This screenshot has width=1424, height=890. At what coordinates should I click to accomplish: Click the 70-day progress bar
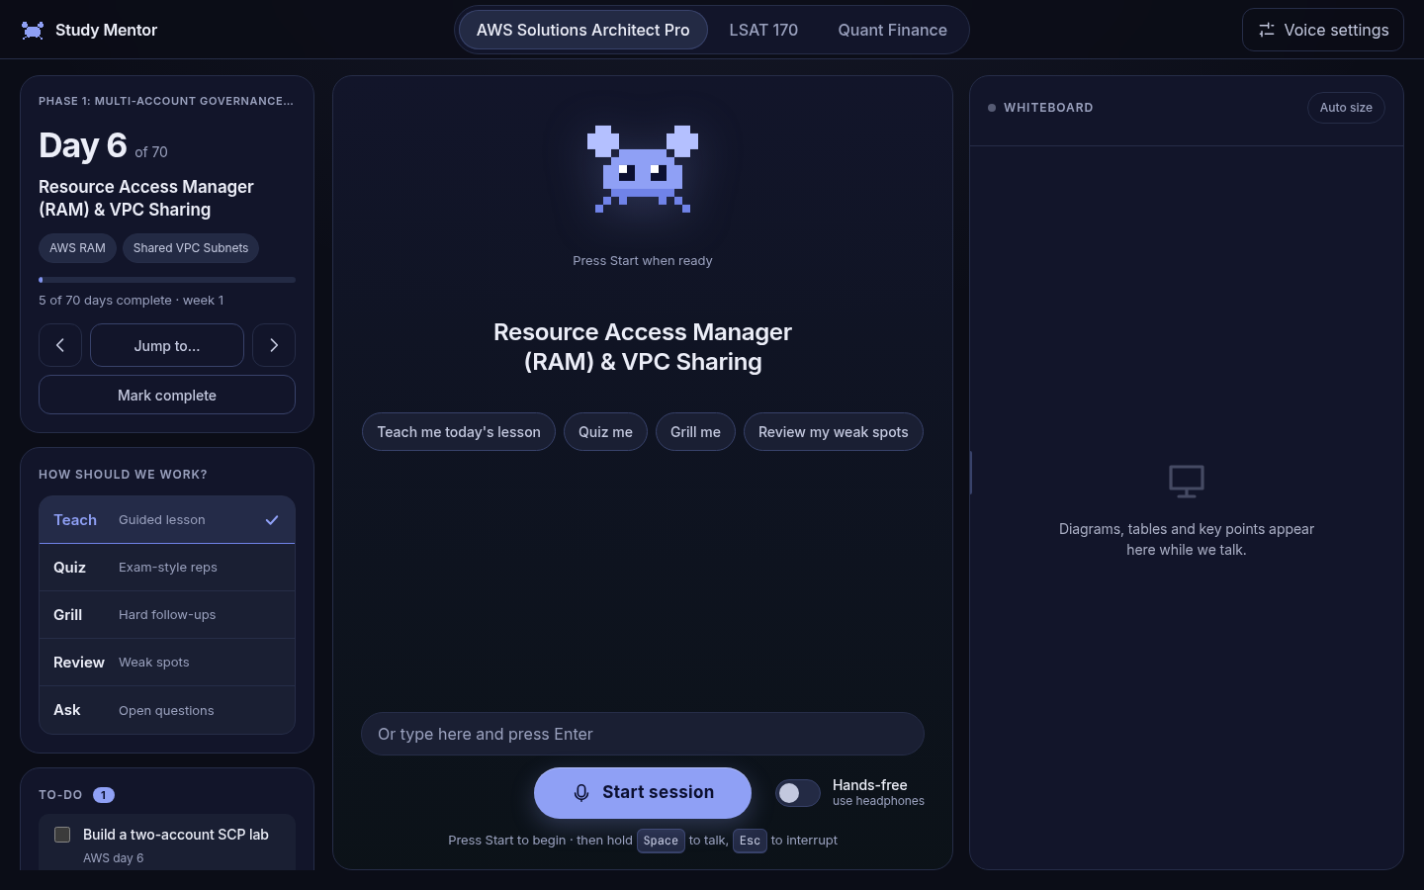(x=167, y=280)
